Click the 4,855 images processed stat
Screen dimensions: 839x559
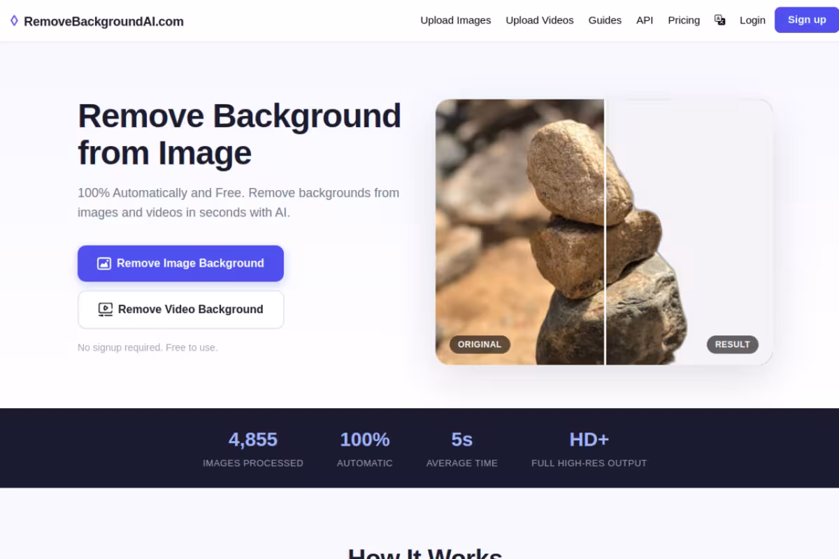(x=253, y=449)
